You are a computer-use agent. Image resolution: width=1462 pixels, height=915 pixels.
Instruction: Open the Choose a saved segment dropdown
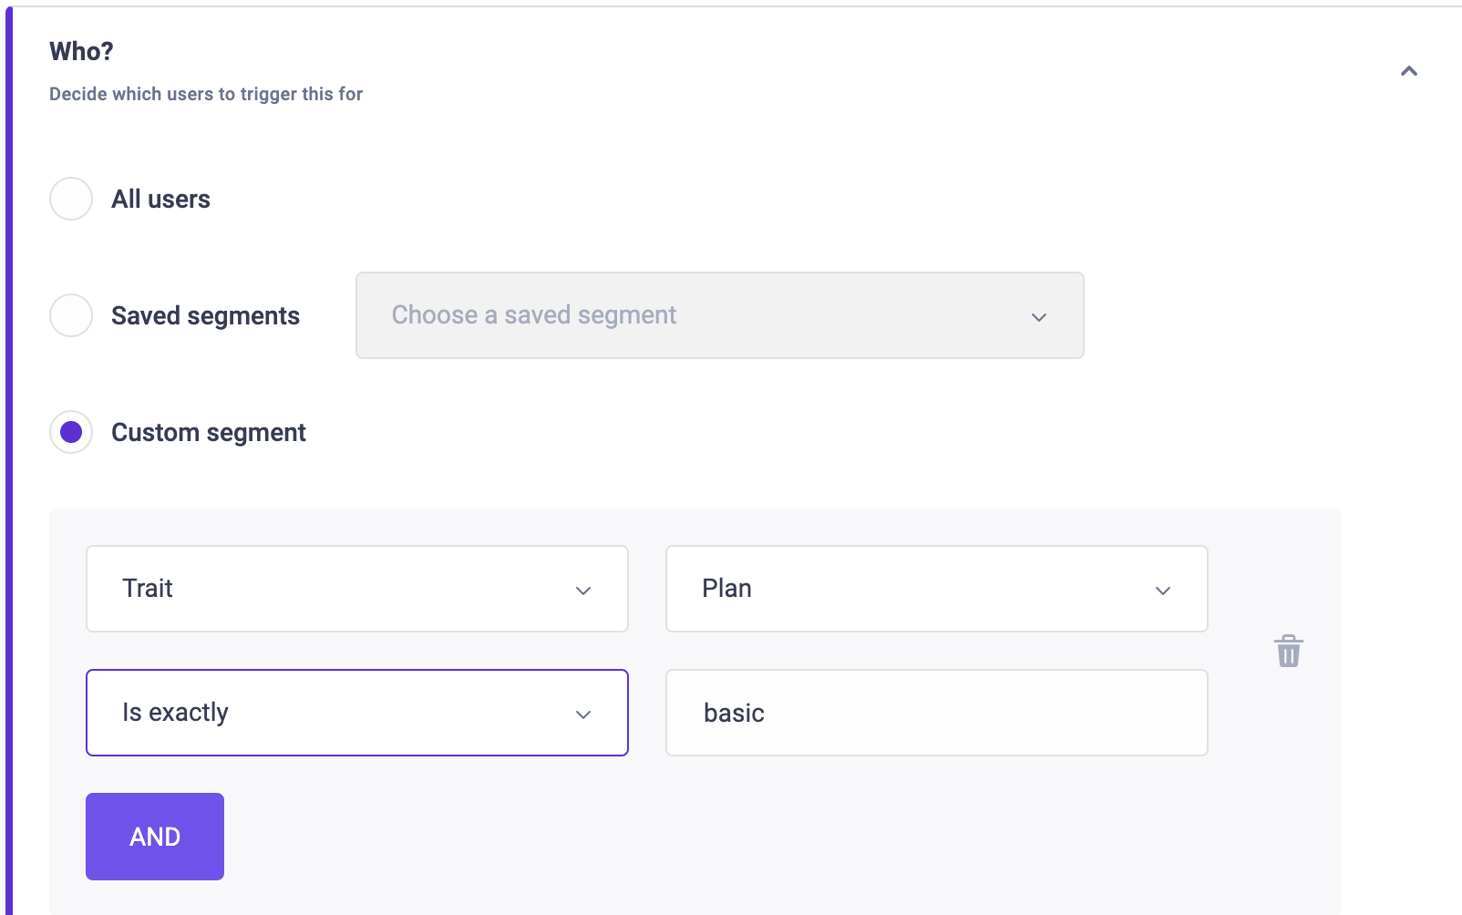[x=719, y=315]
